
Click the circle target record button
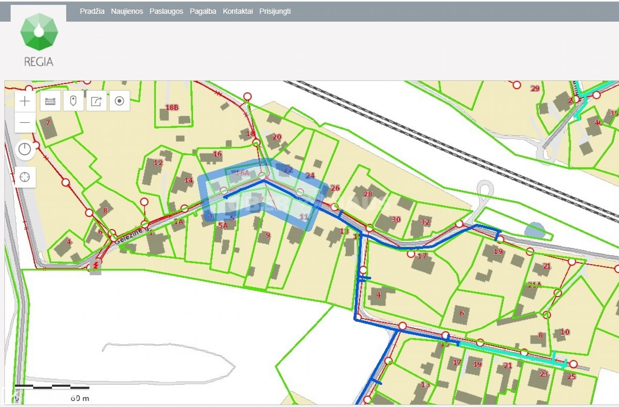pyautogui.click(x=120, y=101)
